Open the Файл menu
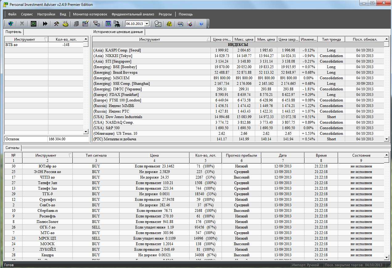Viewport: 392px width, 268px height. [x=12, y=14]
